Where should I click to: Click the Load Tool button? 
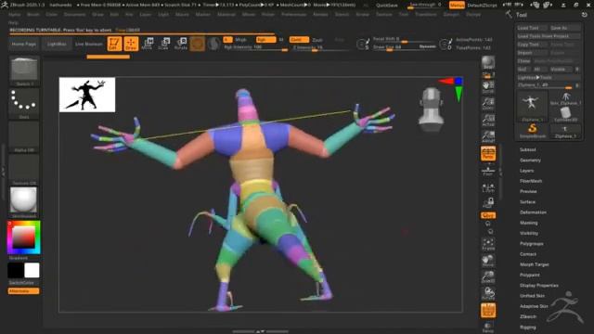point(532,28)
